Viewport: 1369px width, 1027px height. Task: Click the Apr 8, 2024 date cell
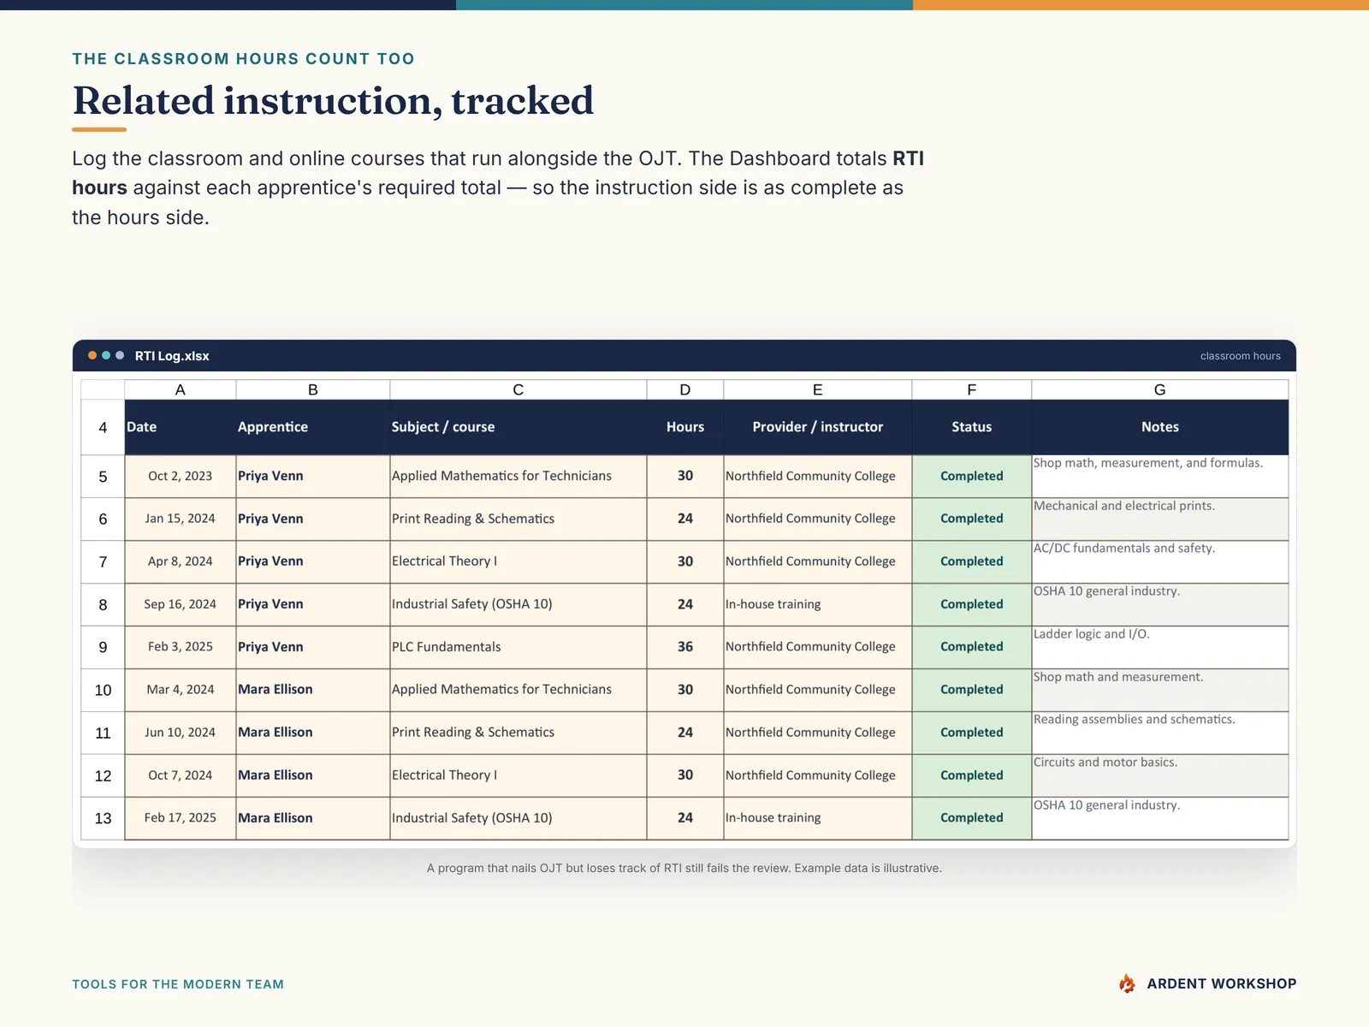tap(181, 561)
